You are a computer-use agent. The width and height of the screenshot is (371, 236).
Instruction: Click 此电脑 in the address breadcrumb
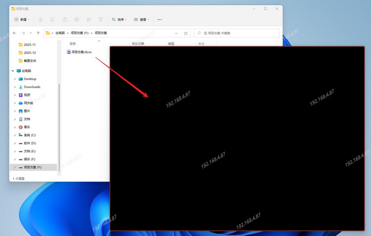coord(60,33)
